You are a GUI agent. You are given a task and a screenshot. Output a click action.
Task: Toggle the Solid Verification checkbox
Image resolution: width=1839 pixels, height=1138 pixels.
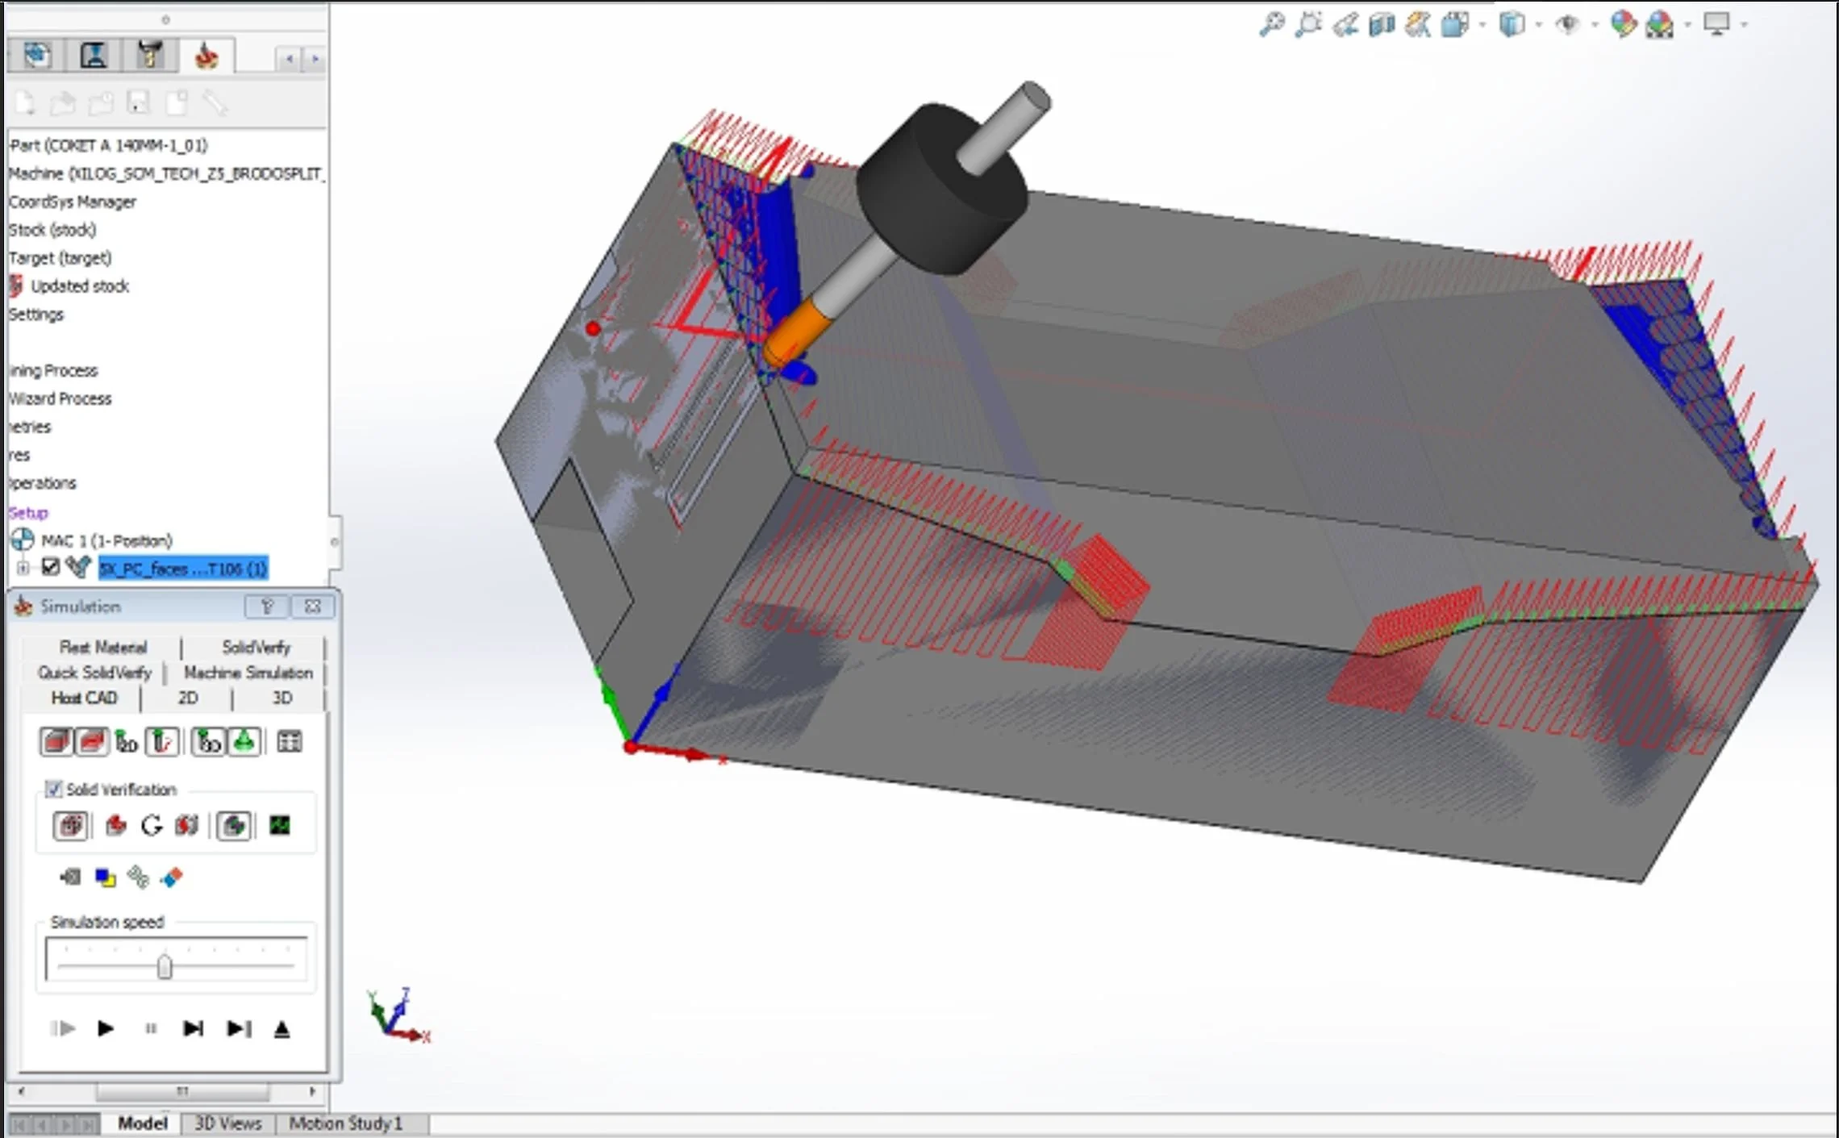(x=54, y=789)
